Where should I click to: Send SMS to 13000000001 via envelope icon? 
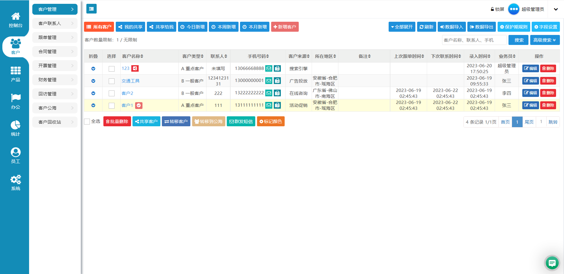click(269, 80)
